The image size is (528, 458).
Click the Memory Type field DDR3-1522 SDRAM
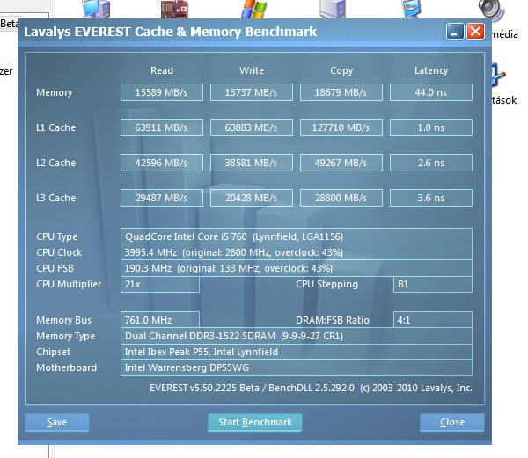pos(297,336)
